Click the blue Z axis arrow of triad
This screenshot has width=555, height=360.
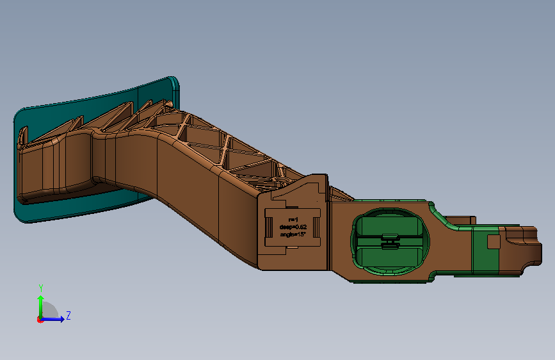[x=53, y=319]
